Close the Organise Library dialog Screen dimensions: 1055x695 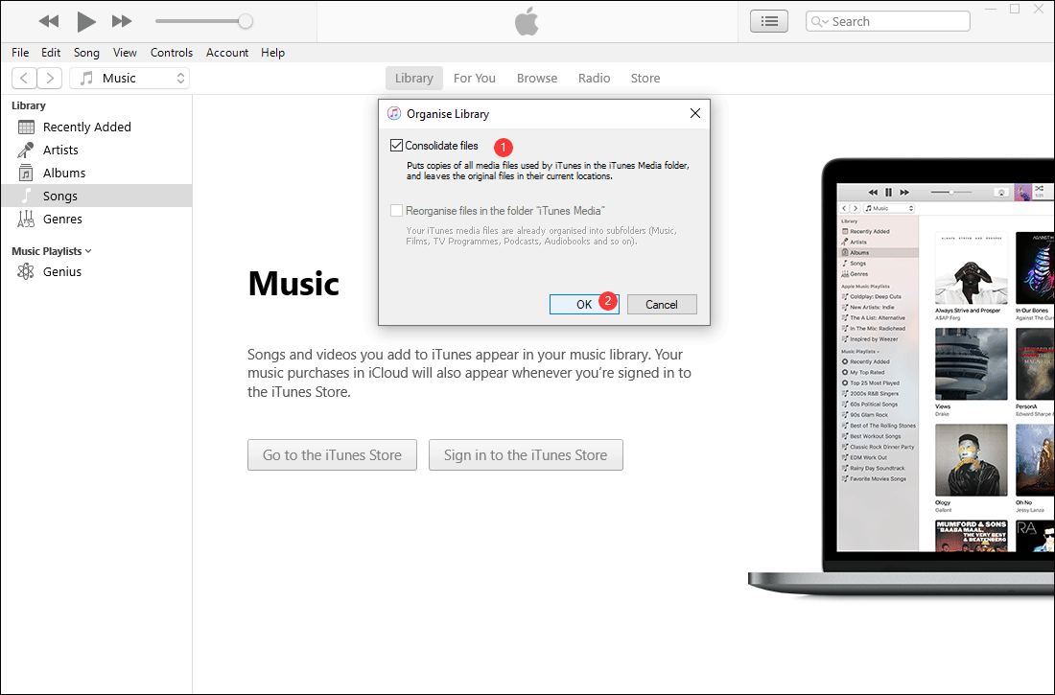click(x=695, y=114)
